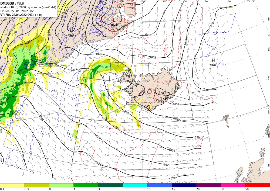Click the '5E' longitude label at top
This screenshot has width=270, height=191.
254,1
